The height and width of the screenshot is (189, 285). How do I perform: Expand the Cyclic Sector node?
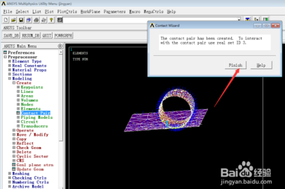click(14, 156)
